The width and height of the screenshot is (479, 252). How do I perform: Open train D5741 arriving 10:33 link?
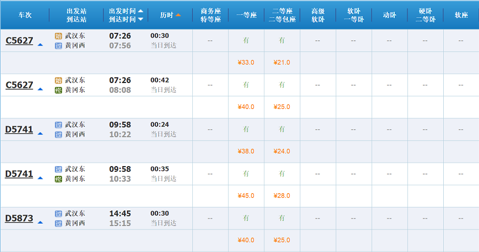click(x=19, y=174)
